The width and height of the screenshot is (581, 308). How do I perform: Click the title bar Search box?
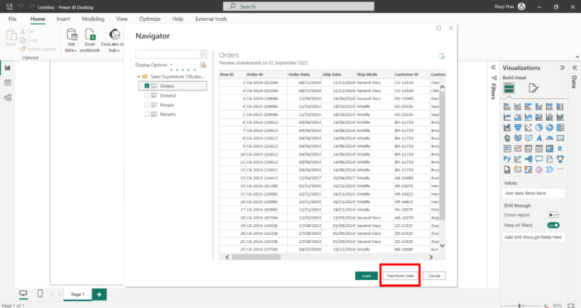tap(299, 6)
